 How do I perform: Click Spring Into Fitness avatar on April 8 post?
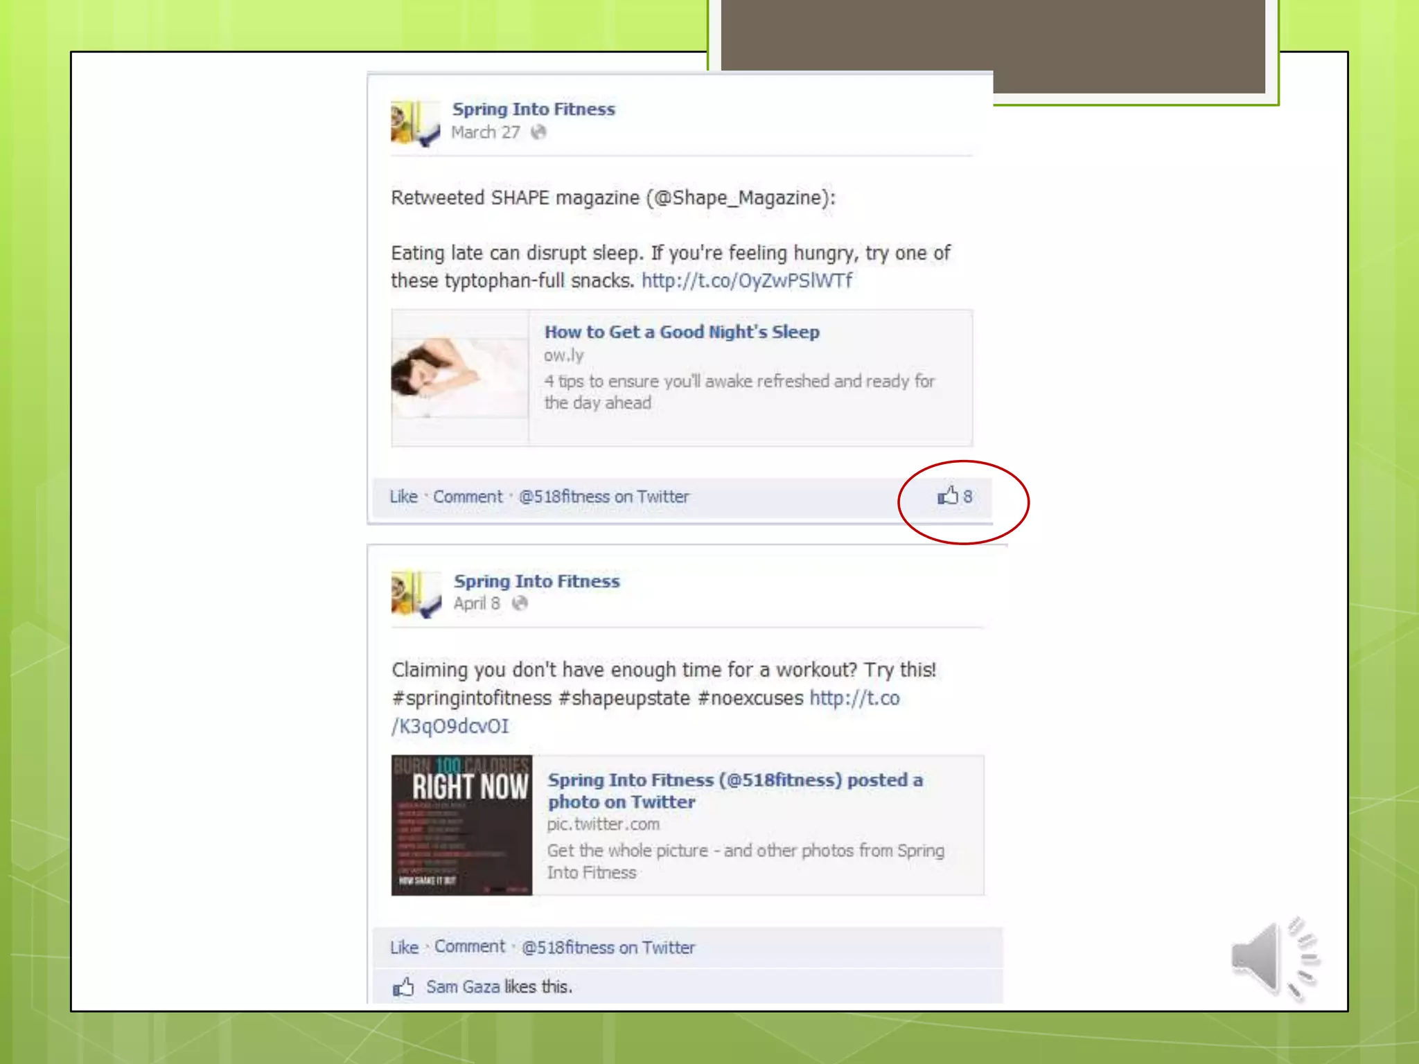click(416, 594)
